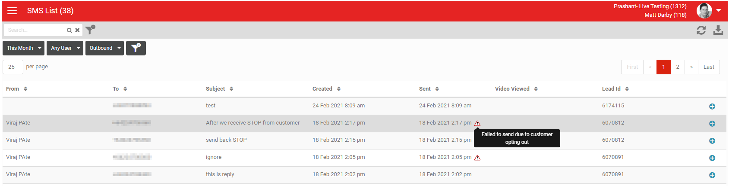
Task: Go to the previous page arrow
Action: pos(650,67)
